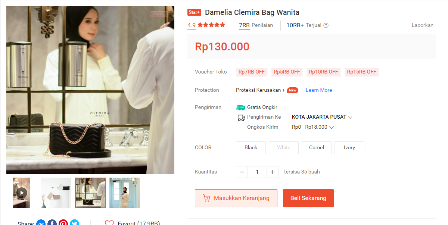Decrease quantity with the minus button
Viewport: 448px width, 225px height.
[242, 172]
